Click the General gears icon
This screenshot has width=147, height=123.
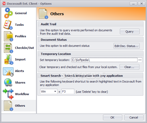[x=8, y=13]
